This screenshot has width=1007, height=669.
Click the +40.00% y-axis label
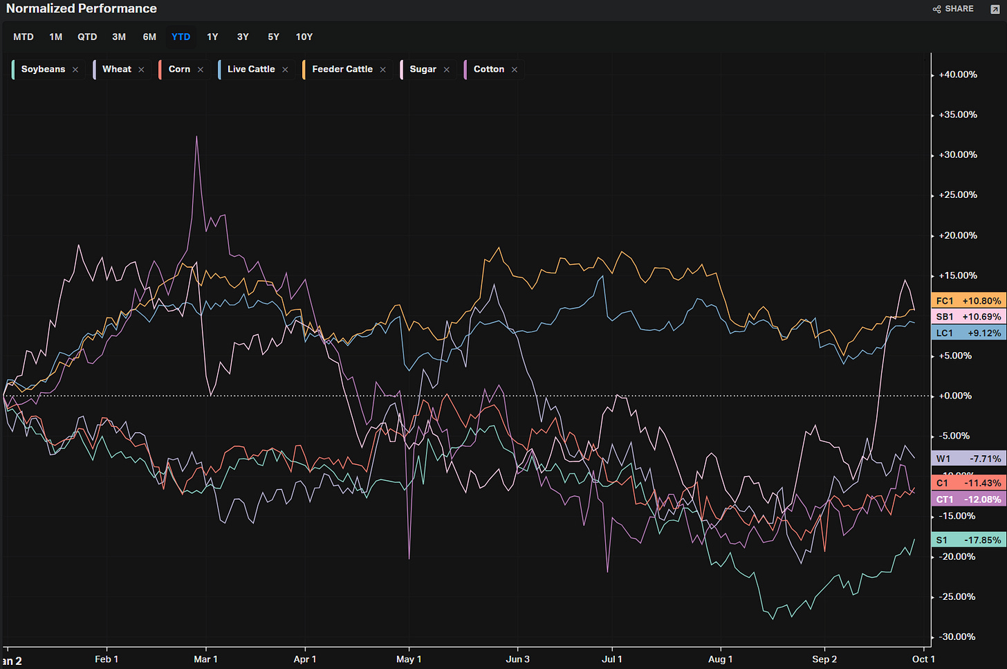pos(958,75)
